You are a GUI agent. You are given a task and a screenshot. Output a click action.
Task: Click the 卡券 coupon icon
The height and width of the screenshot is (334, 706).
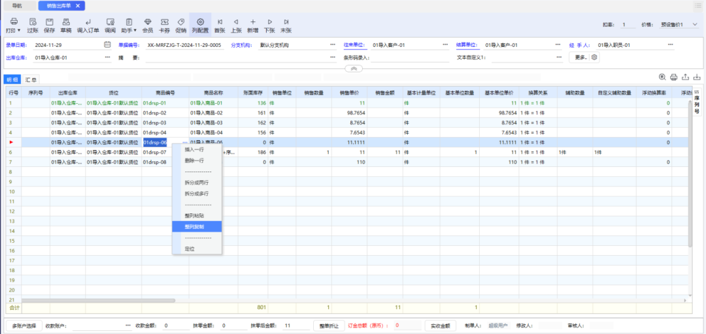(164, 25)
